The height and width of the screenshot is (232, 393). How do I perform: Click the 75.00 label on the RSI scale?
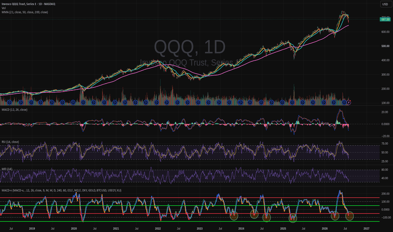point(385,143)
